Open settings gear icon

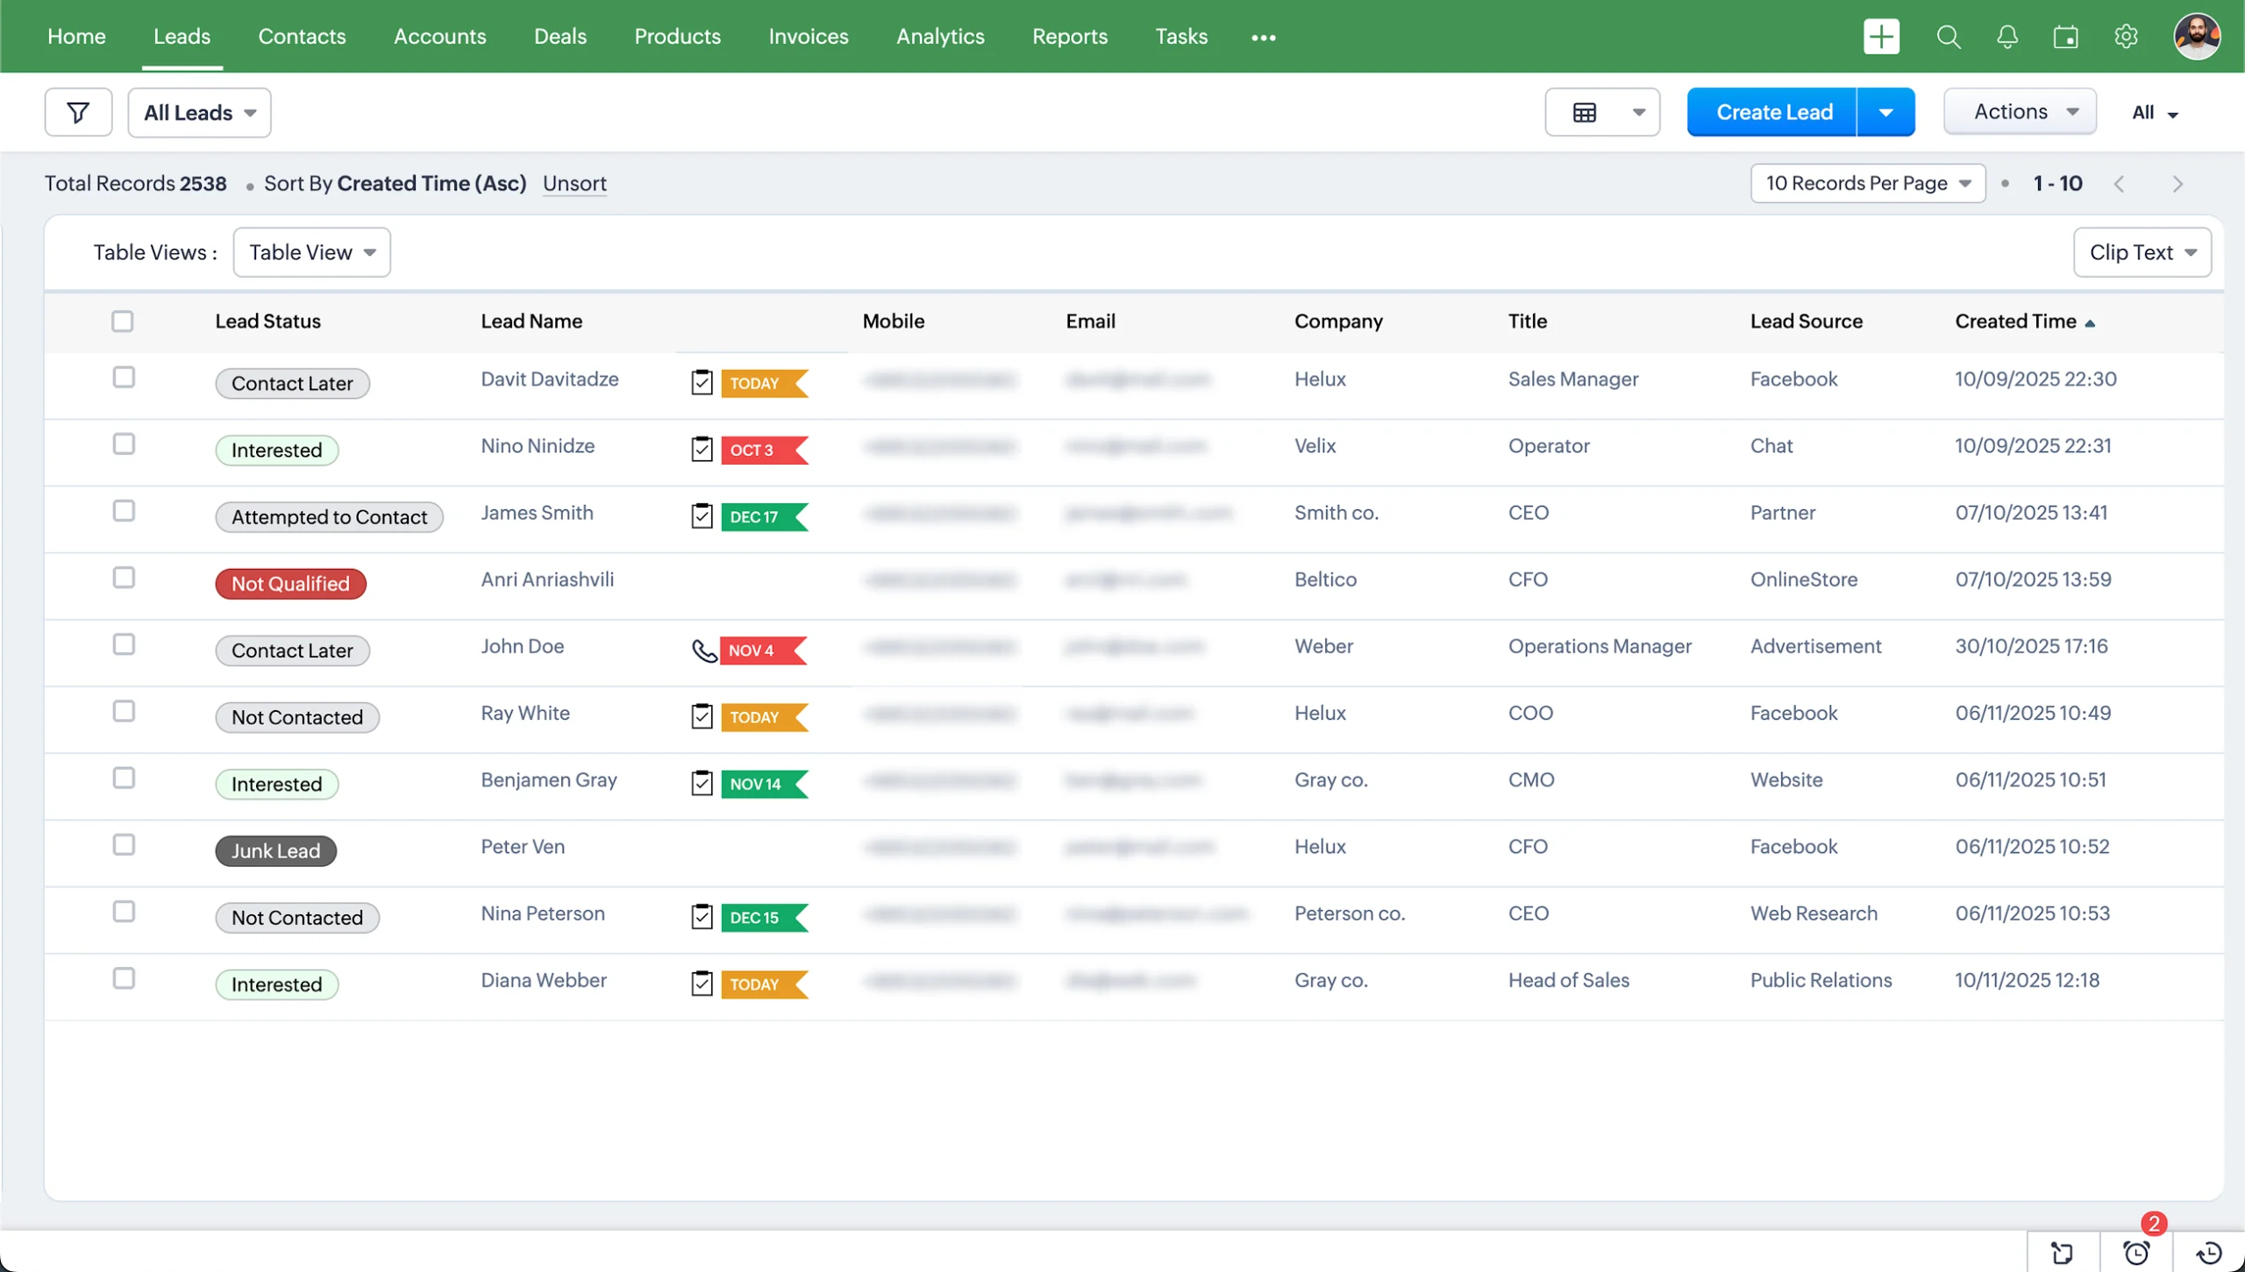tap(2126, 37)
